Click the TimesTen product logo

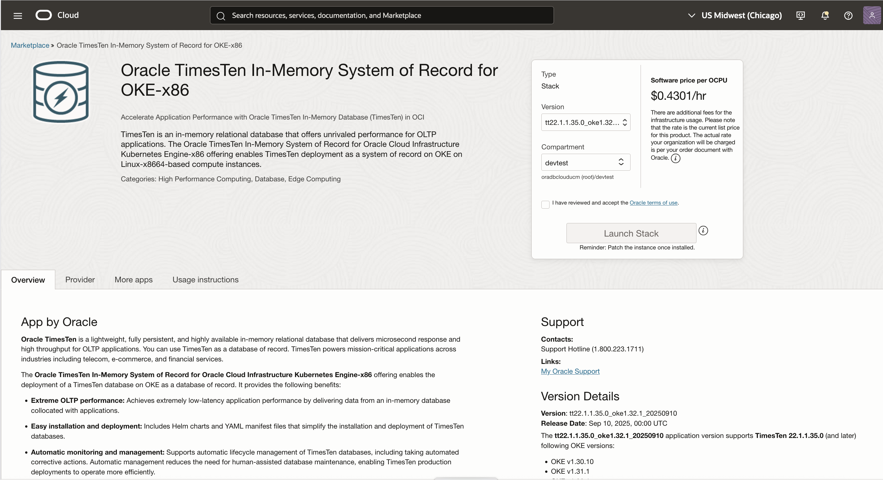coord(60,92)
